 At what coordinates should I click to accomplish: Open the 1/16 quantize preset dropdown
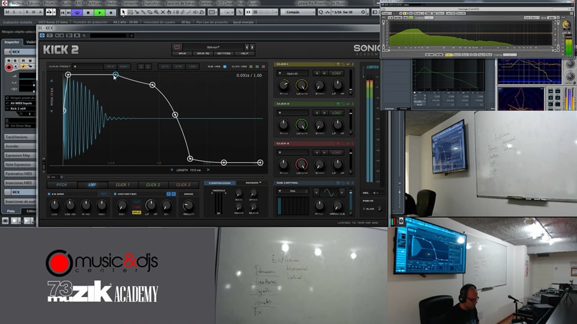tap(349, 12)
